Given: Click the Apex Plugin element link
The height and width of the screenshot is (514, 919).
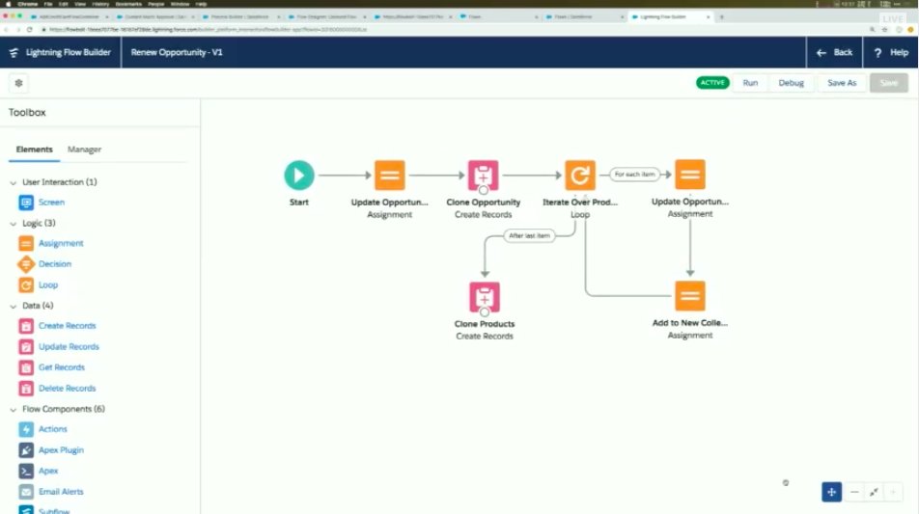Looking at the screenshot, I should [x=61, y=450].
